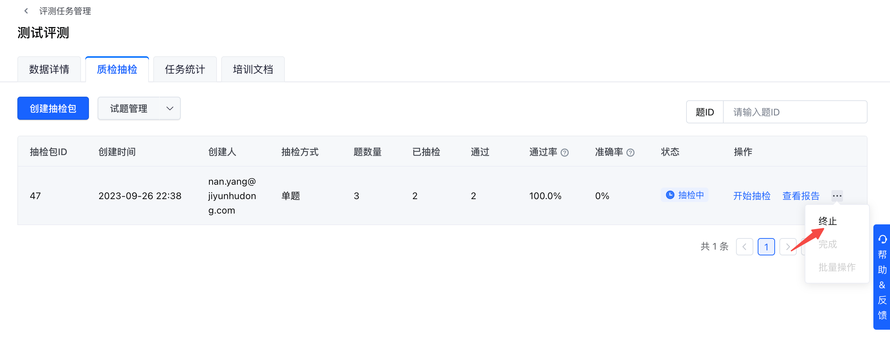Go to the previous page arrow
Screen dimensions: 890x360
tap(744, 247)
